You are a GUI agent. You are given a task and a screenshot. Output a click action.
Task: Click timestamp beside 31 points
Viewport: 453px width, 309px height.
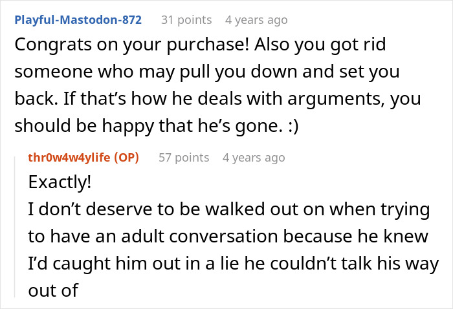pos(256,19)
